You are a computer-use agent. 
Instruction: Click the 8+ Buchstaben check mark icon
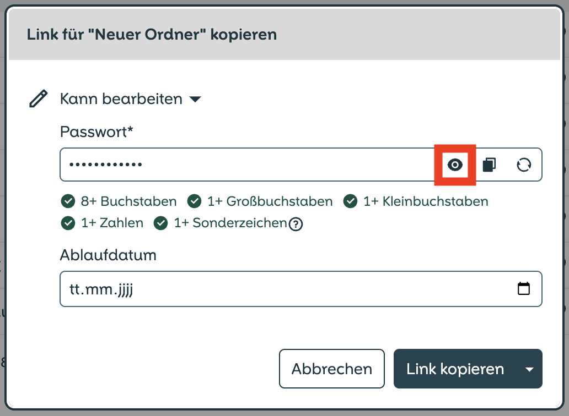point(68,201)
